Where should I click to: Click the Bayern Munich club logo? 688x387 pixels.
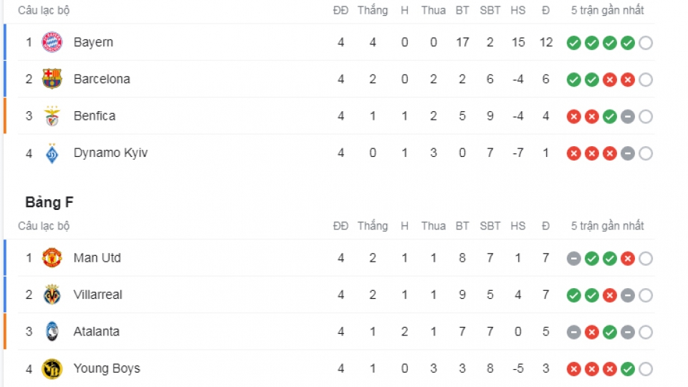pyautogui.click(x=52, y=42)
